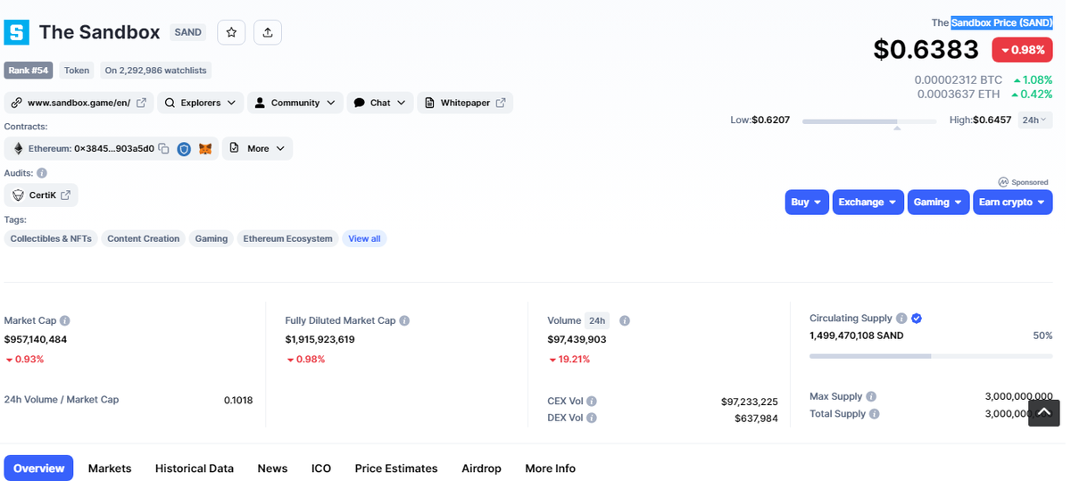1071x481 pixels.
Task: Click the CEX Vol info icon
Action: pos(592,402)
